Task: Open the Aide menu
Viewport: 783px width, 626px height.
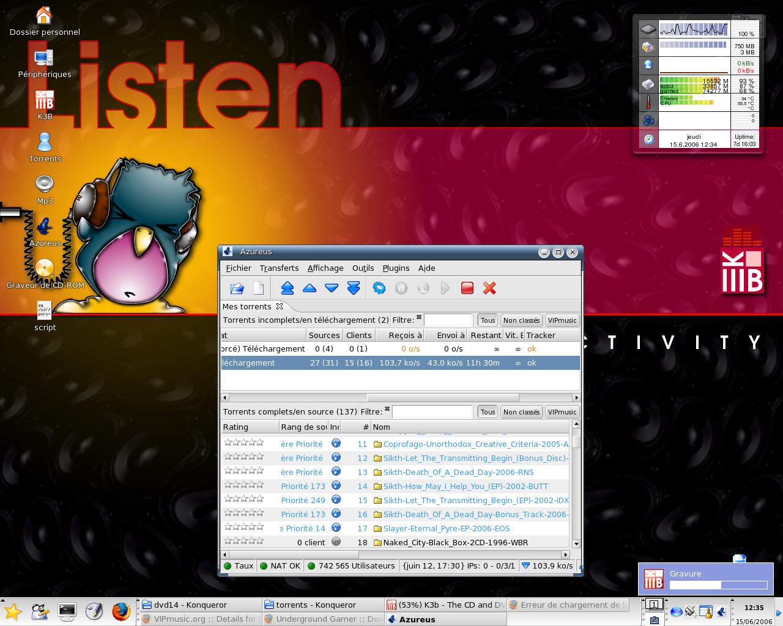Action: point(426,268)
